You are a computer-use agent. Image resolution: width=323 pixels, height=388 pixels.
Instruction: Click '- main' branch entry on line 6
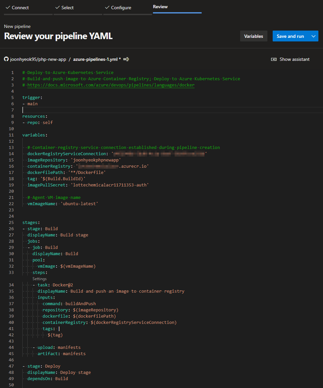tap(30, 104)
